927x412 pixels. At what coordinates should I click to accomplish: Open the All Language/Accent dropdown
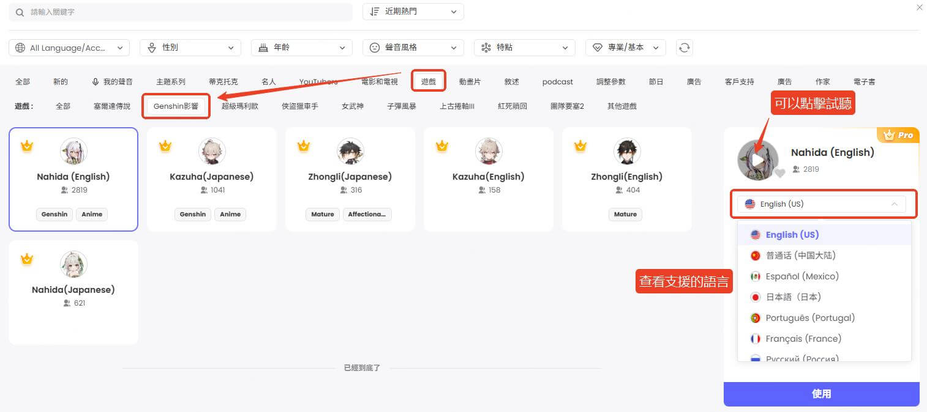[x=69, y=48]
